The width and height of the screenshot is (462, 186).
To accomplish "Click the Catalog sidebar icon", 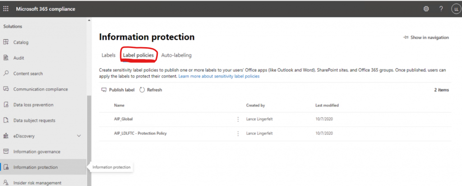I will click(6, 42).
